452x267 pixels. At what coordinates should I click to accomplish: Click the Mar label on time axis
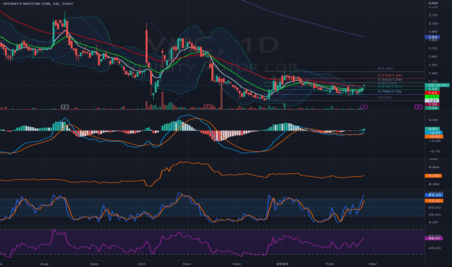click(x=373, y=264)
